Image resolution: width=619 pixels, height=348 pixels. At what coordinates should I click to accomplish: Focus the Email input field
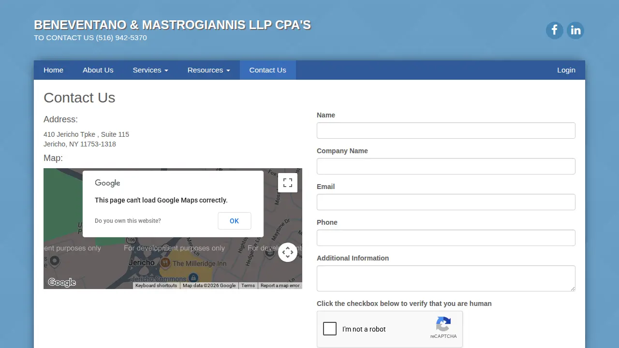(x=446, y=202)
